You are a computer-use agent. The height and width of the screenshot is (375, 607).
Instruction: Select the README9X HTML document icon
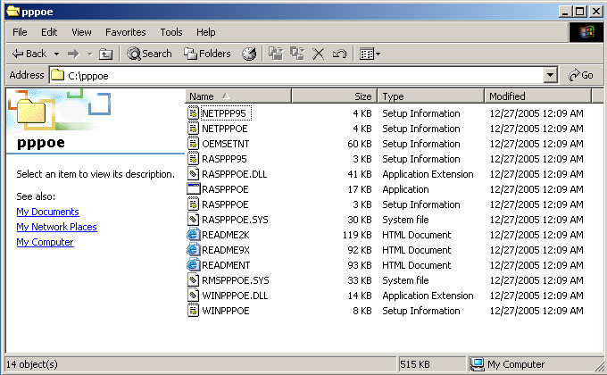click(x=193, y=250)
